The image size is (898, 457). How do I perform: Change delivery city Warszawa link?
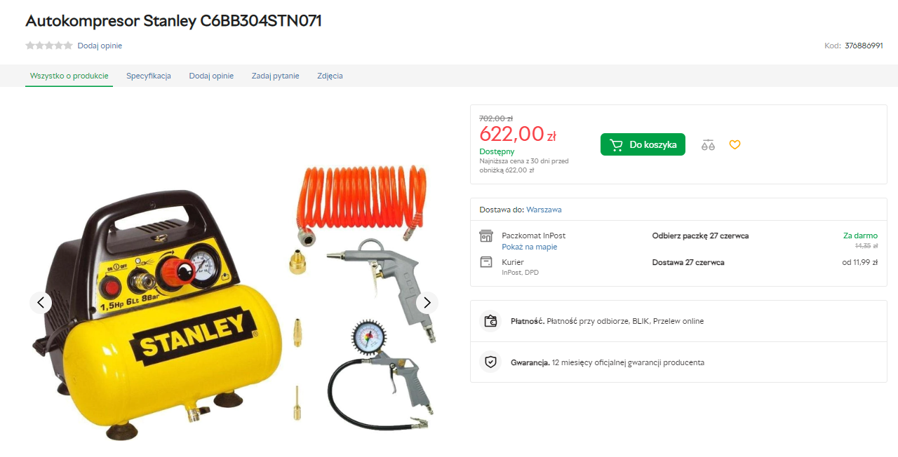click(544, 210)
